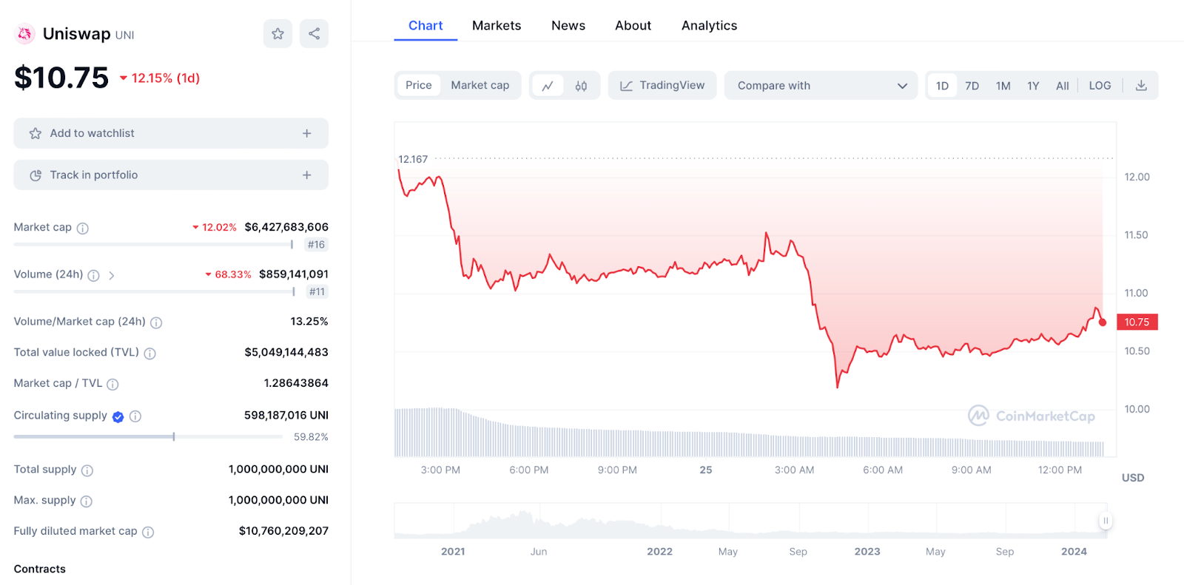The width and height of the screenshot is (1184, 585).
Task: Select the candlestick chart view icon
Action: (x=582, y=86)
